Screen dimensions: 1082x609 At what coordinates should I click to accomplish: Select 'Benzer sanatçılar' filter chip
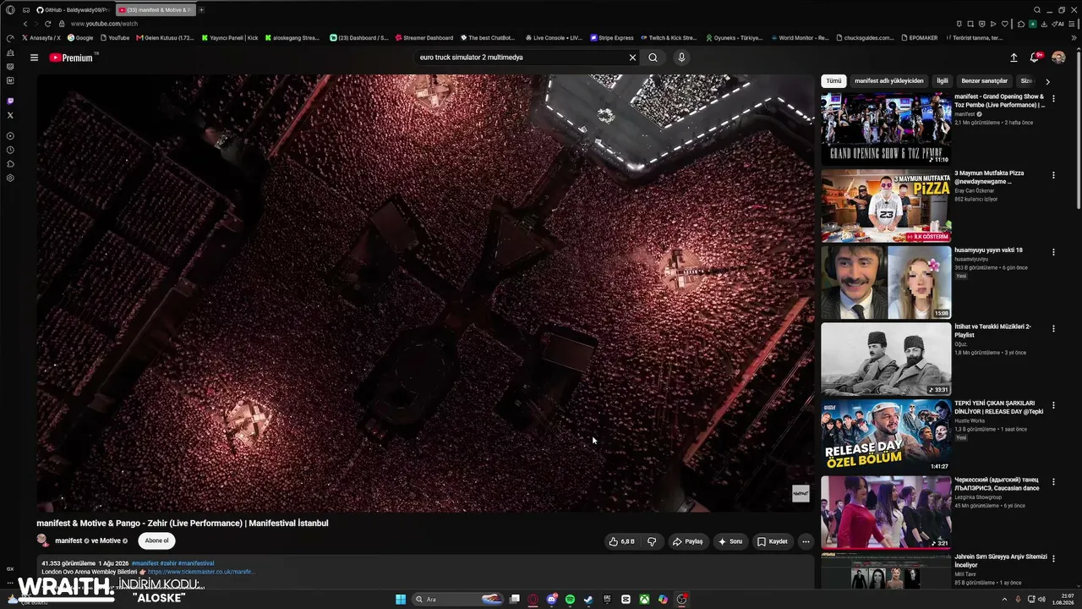984,81
